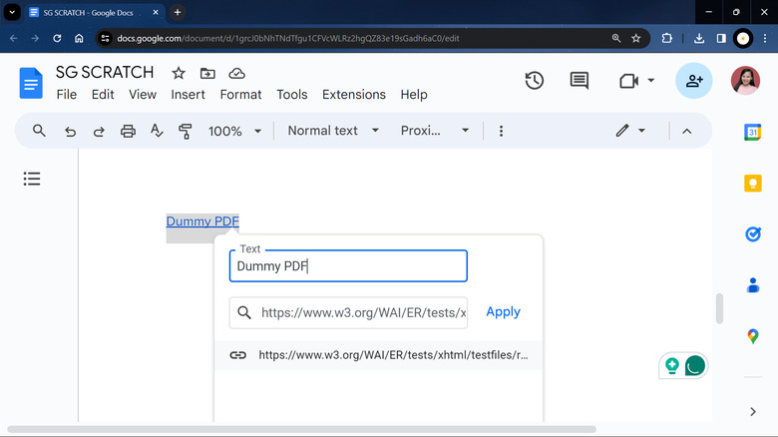Close the SG SCRATCH browser tab
This screenshot has width=778, height=437.
[156, 12]
